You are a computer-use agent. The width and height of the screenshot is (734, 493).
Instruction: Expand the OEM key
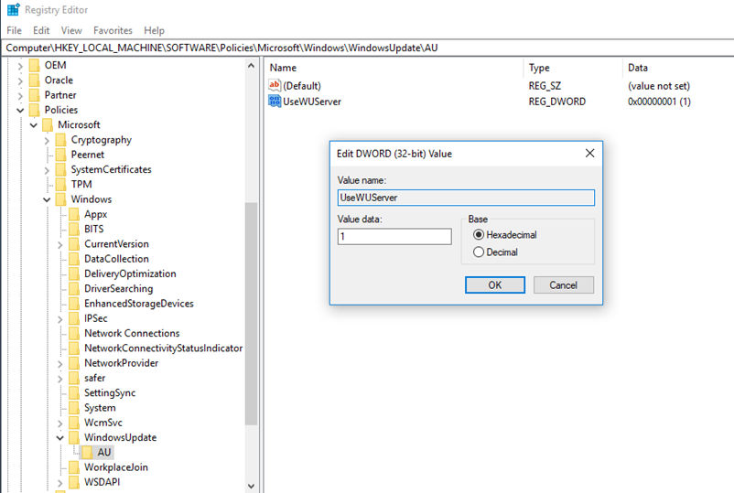(20, 66)
